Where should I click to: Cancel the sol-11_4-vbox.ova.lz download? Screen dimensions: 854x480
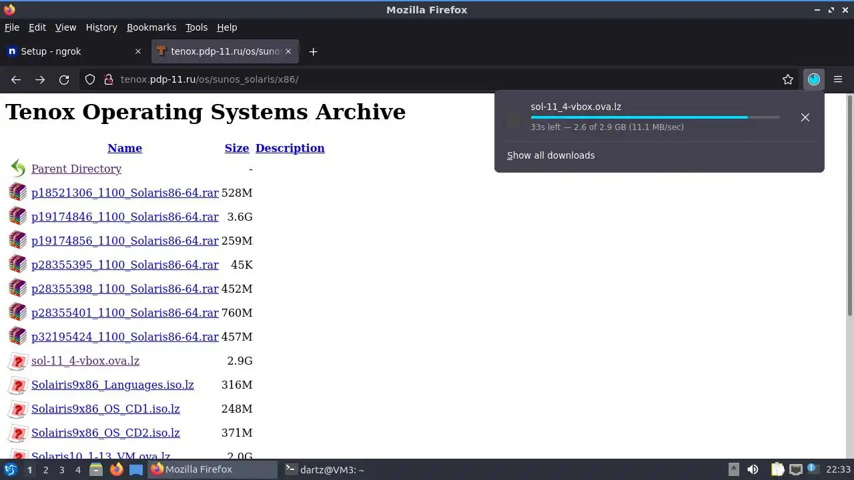(x=805, y=117)
